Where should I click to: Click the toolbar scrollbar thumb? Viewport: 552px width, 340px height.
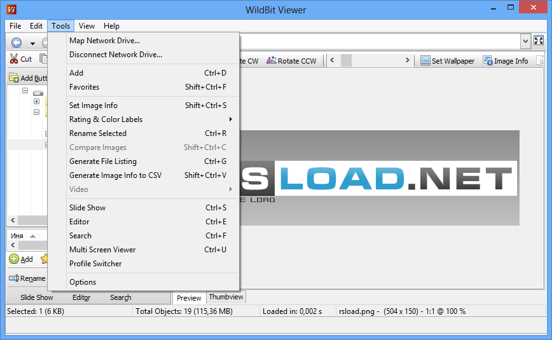346,60
